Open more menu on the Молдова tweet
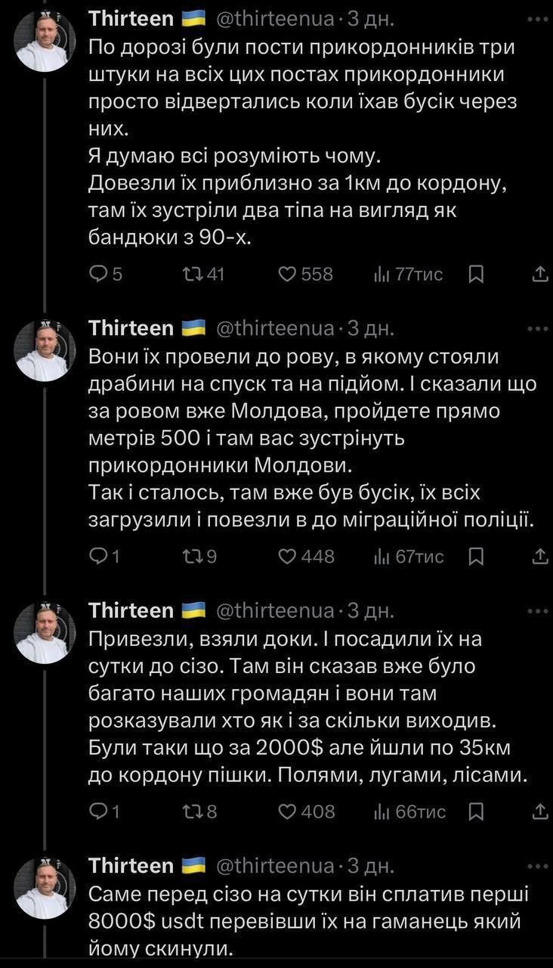Screen dimensions: 553x968 point(539,327)
